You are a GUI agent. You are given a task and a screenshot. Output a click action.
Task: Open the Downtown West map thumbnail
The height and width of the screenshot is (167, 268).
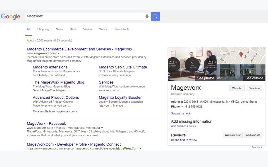pos(241,56)
